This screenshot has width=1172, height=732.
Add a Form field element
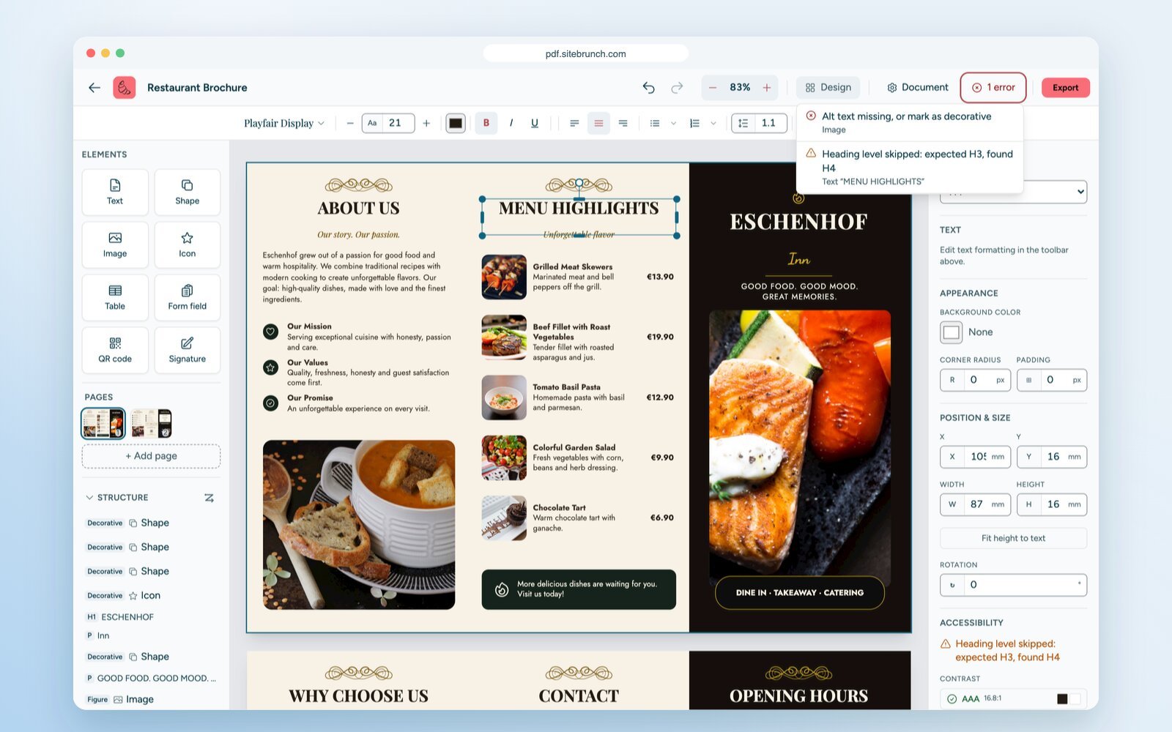click(x=187, y=297)
